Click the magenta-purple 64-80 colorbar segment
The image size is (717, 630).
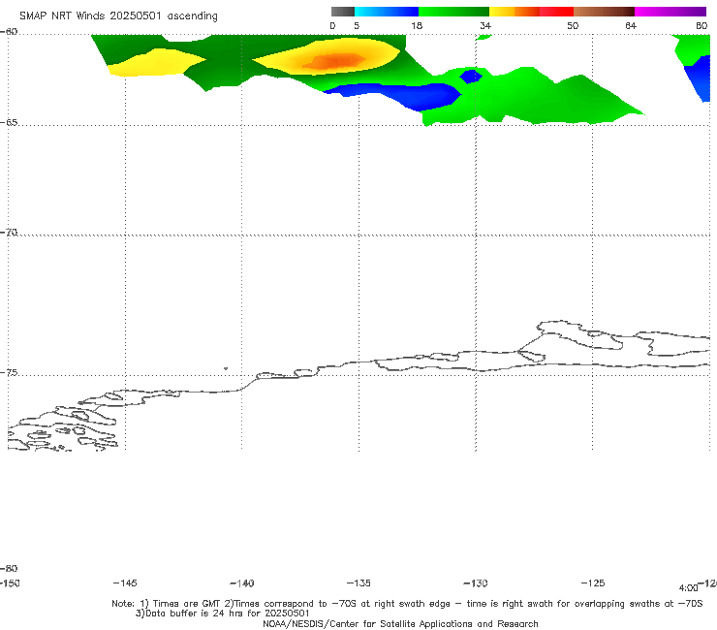tap(670, 12)
